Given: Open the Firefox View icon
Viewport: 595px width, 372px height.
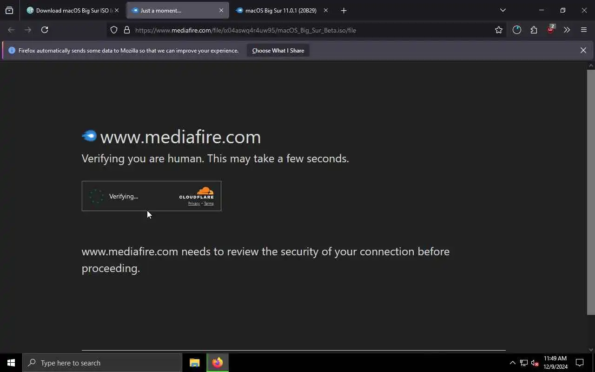Looking at the screenshot, I should [x=9, y=10].
